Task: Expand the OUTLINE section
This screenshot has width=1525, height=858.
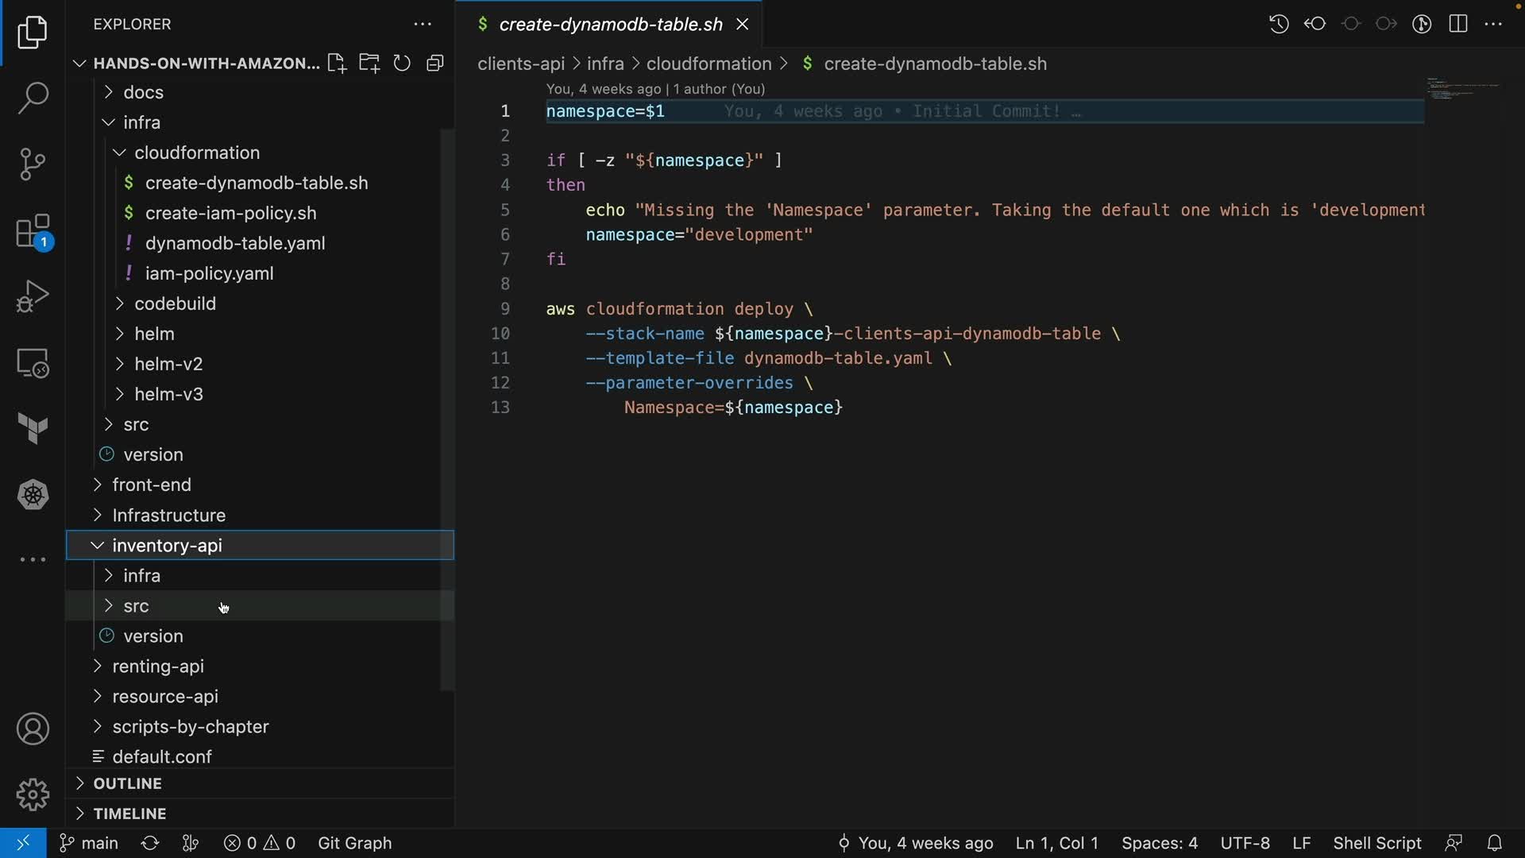Action: coord(127,783)
